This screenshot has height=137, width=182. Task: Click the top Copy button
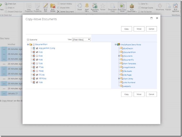pyautogui.click(x=126, y=29)
